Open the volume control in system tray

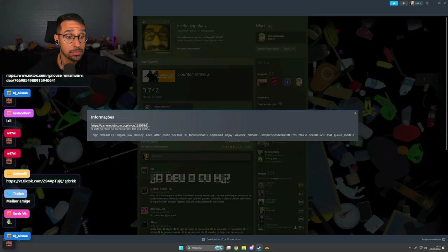click(x=425, y=248)
